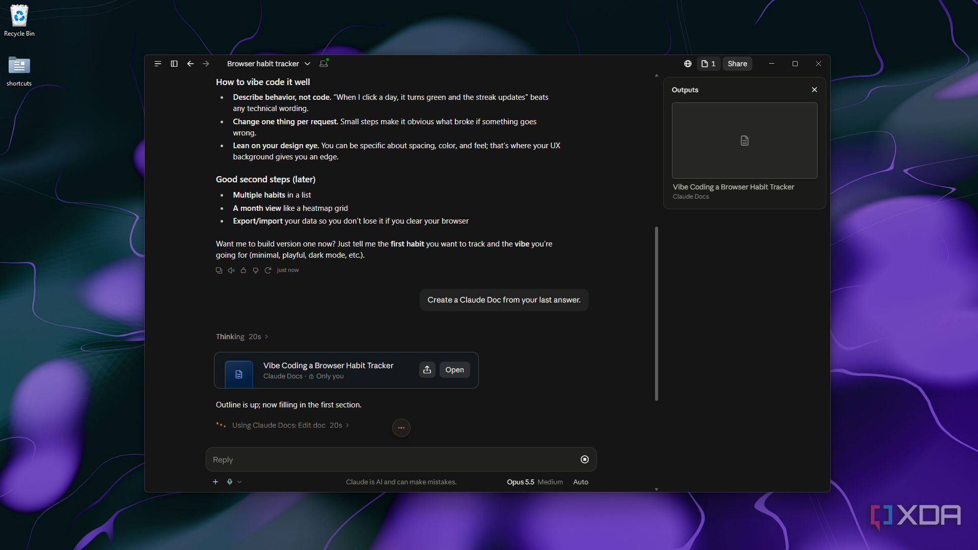Click the read aloud speaker icon
Viewport: 978px width, 550px height.
(231, 270)
